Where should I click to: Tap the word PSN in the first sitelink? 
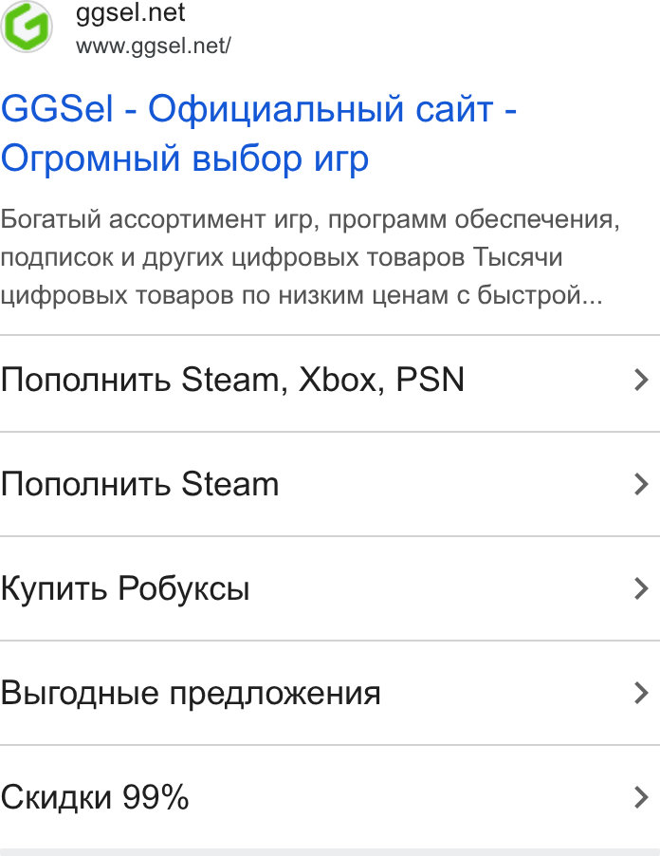coord(431,380)
